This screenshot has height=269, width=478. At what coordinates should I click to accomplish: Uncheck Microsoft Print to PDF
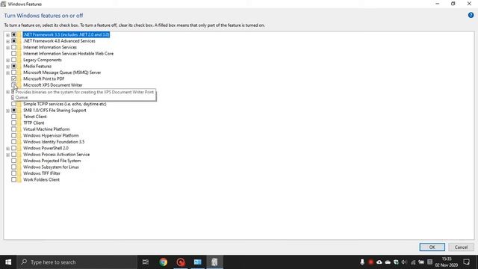(x=13, y=78)
